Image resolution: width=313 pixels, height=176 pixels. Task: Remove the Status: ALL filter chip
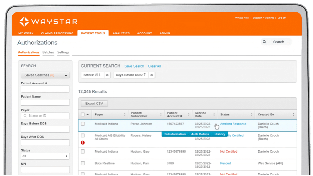(x=107, y=75)
